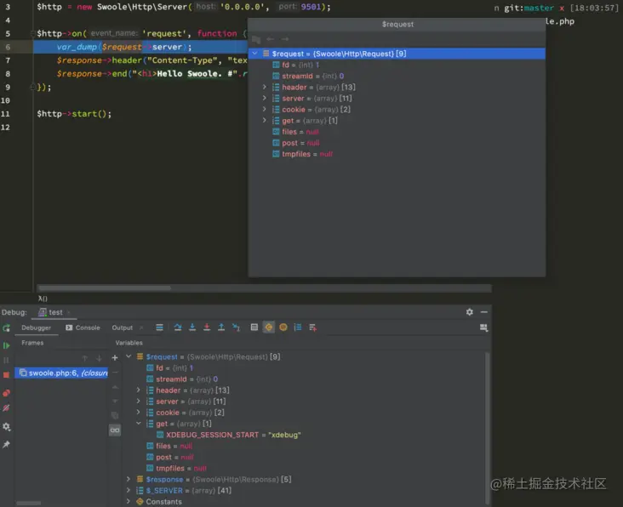Go forward in $request popup

coord(285,39)
